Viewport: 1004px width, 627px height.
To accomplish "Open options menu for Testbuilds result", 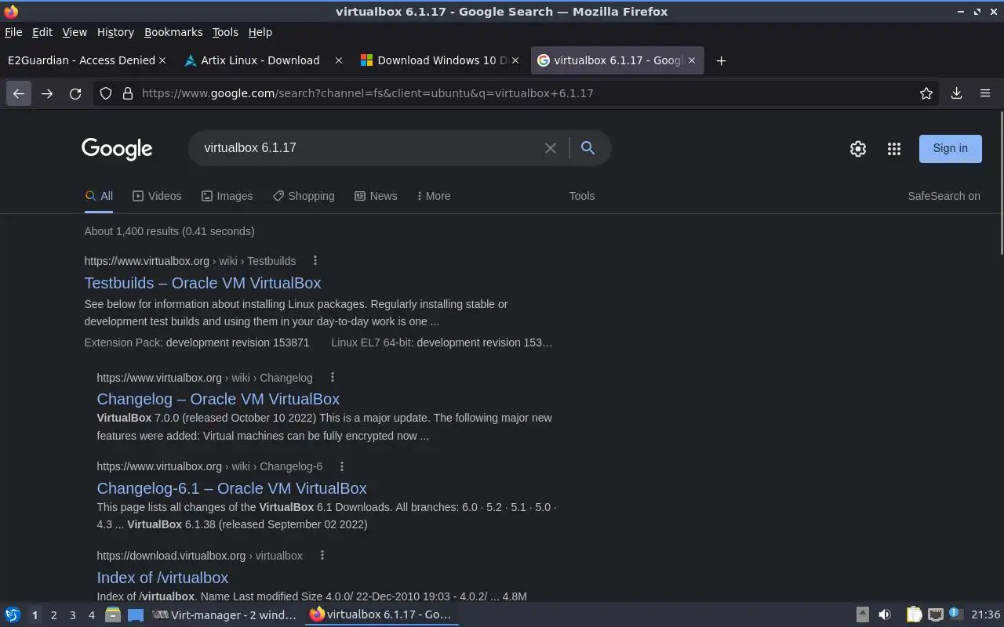I will pyautogui.click(x=315, y=261).
